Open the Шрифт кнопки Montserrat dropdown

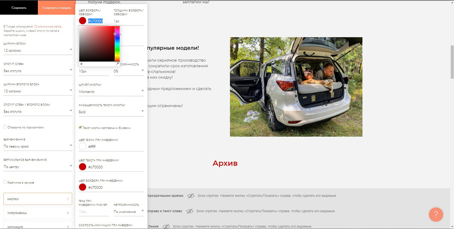click(111, 91)
